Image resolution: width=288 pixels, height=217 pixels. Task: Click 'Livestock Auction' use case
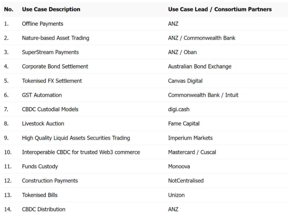43,124
